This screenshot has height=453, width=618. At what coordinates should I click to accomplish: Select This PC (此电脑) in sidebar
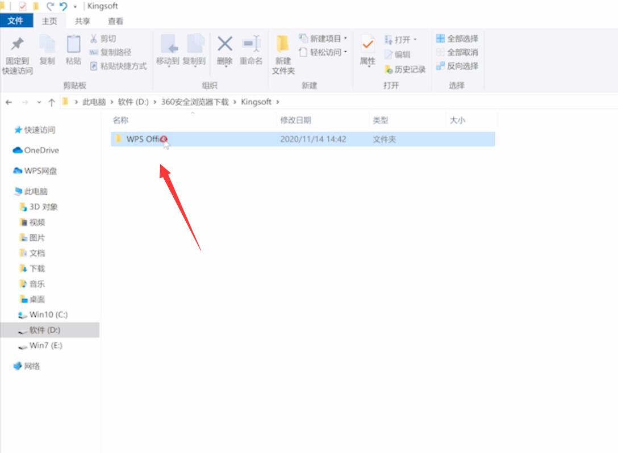(x=31, y=191)
